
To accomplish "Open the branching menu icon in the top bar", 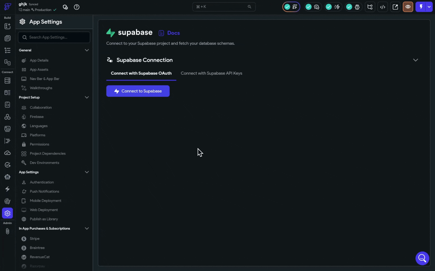I will (x=370, y=7).
